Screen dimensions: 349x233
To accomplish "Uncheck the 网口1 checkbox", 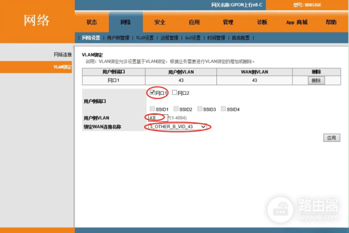I will pos(152,93).
